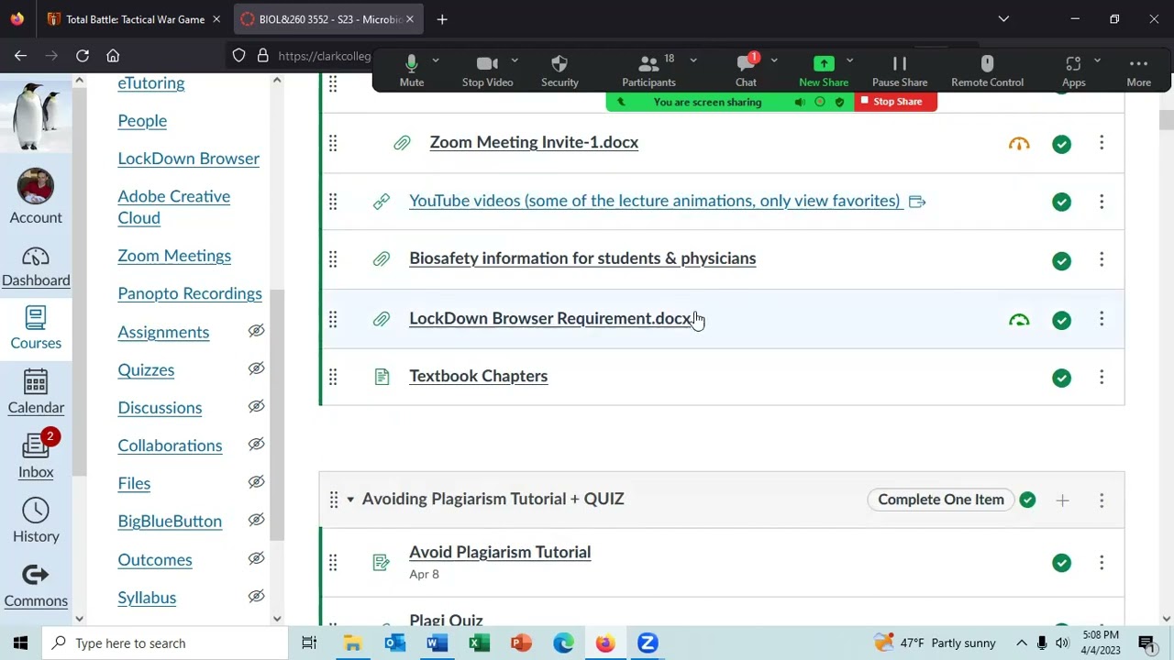Toggle published status of Biosafety information item
This screenshot has height=660, width=1174.
pyautogui.click(x=1061, y=261)
